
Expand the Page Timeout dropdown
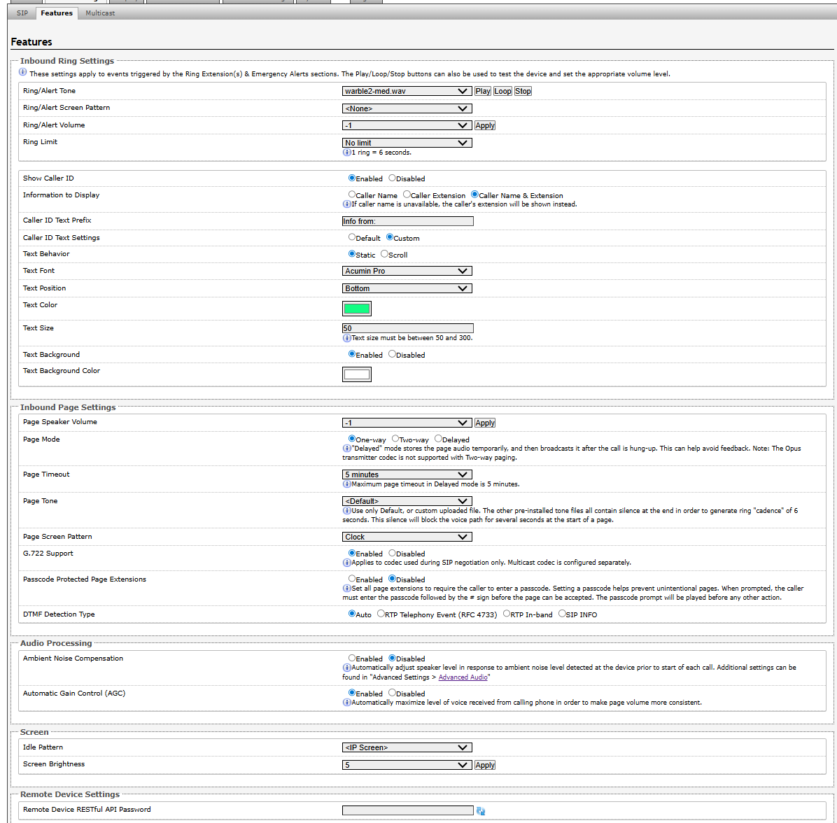[407, 474]
